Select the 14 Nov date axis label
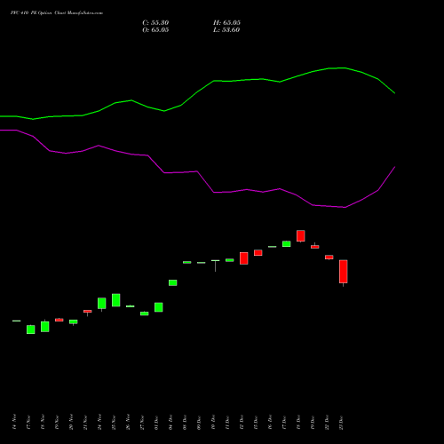 (14, 422)
